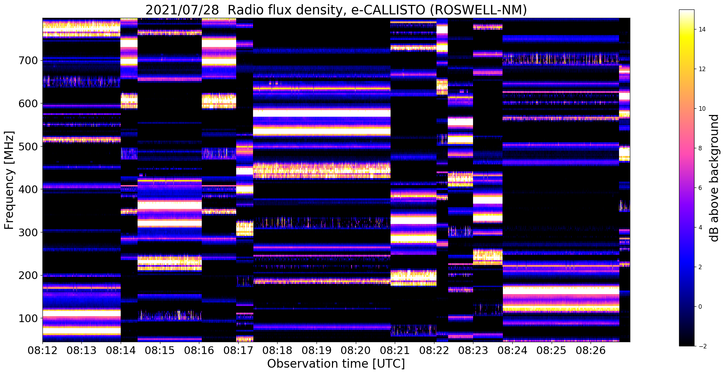Click the 08:19 time tick label

(317, 350)
